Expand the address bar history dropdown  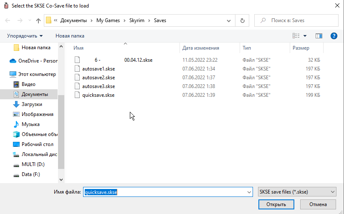[229, 20]
